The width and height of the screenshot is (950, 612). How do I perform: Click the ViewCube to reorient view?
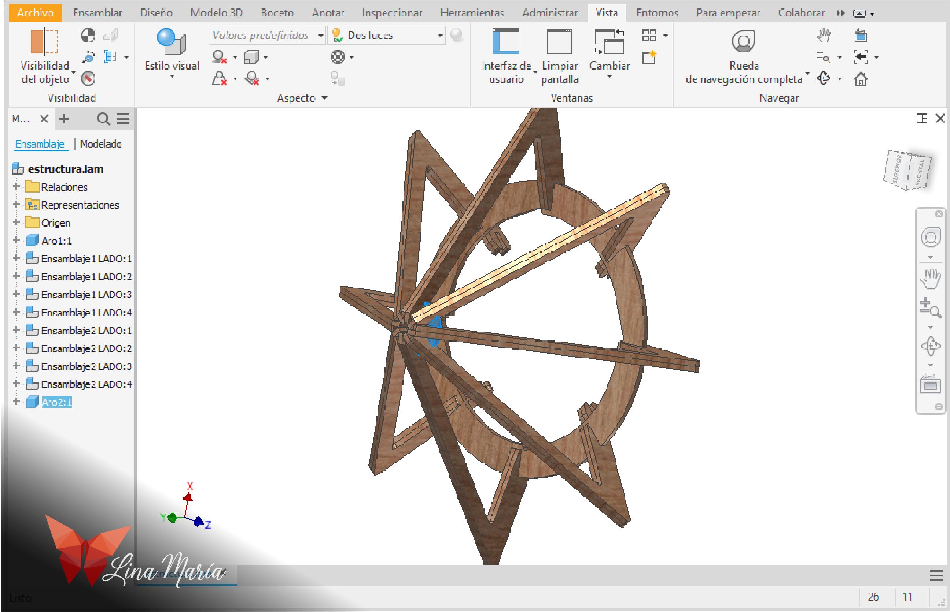pos(907,170)
